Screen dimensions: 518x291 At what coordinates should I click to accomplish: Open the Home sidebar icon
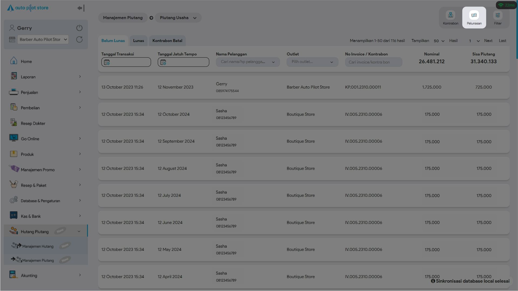13,61
